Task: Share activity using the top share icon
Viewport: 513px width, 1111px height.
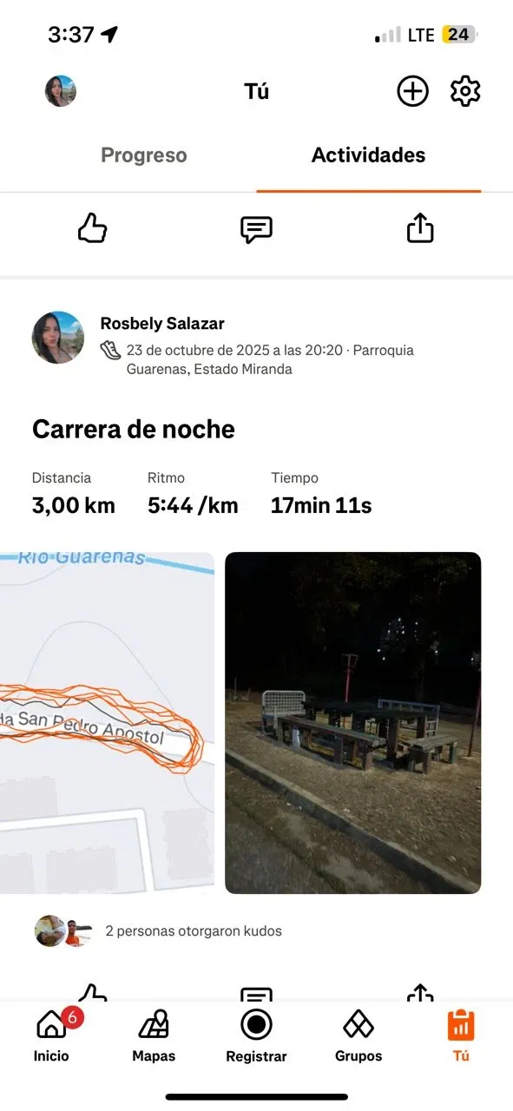Action: click(x=420, y=228)
